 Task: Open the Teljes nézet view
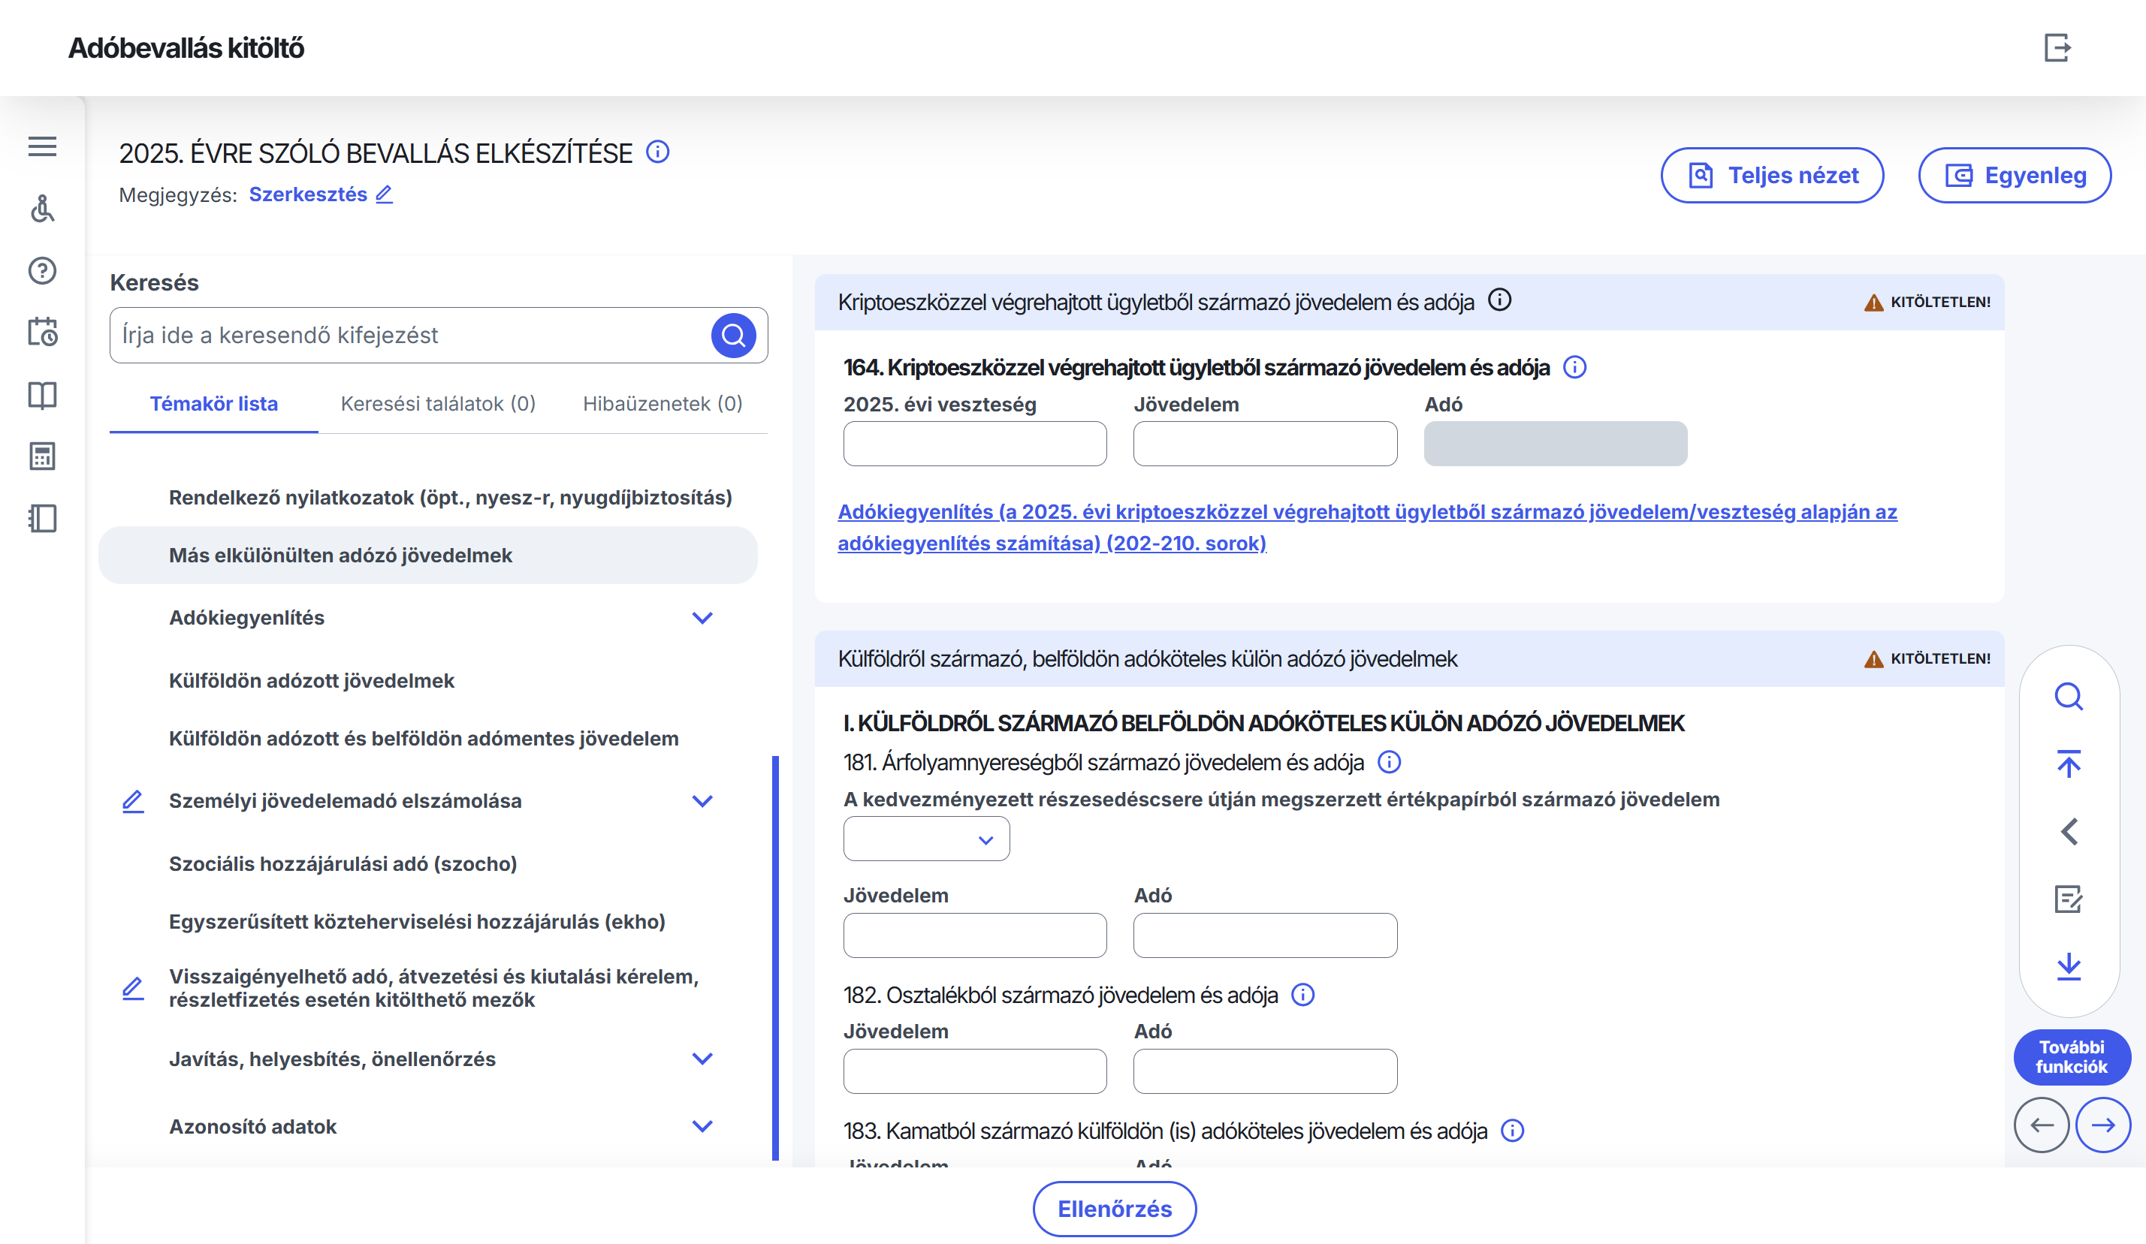[x=1771, y=175]
